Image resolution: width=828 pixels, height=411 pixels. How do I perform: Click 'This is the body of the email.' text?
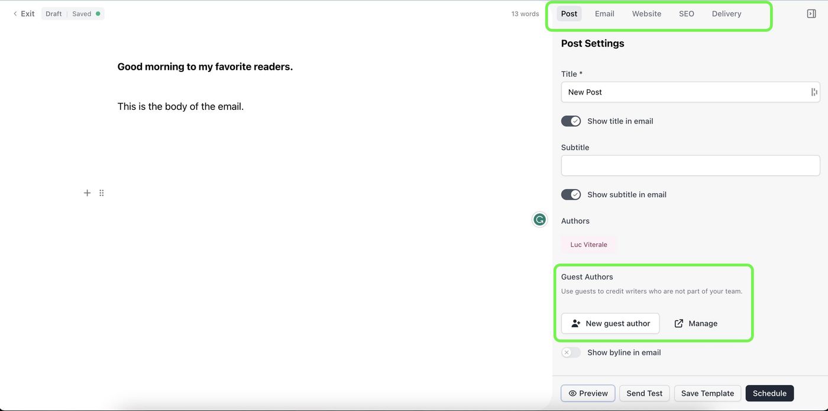pyautogui.click(x=180, y=106)
